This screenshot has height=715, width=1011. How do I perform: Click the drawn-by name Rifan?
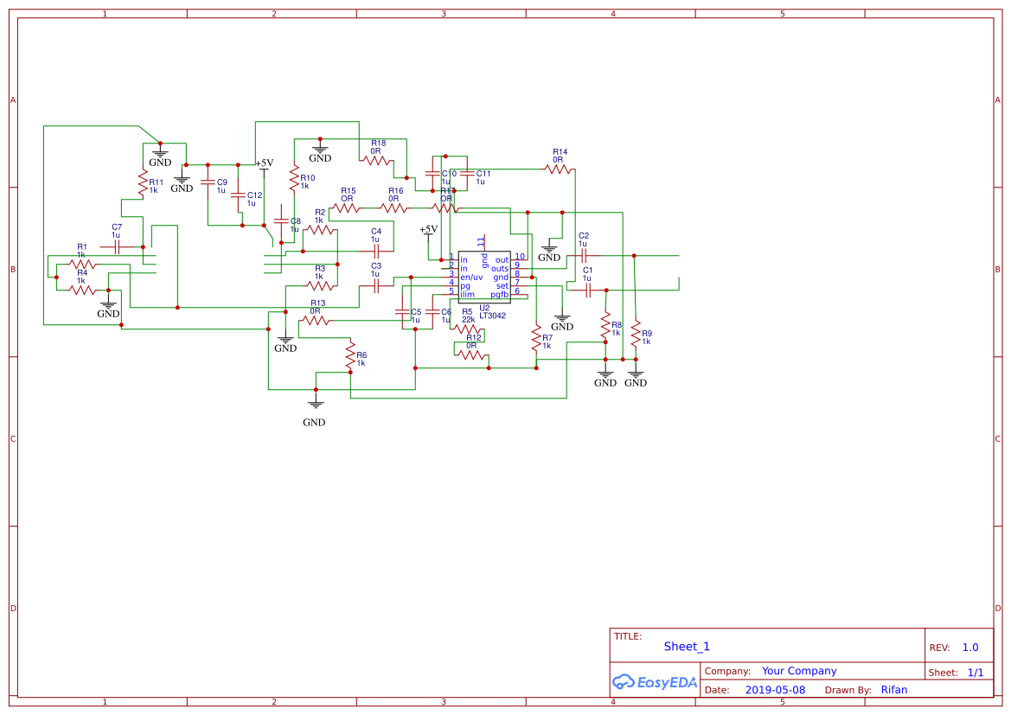tap(895, 689)
